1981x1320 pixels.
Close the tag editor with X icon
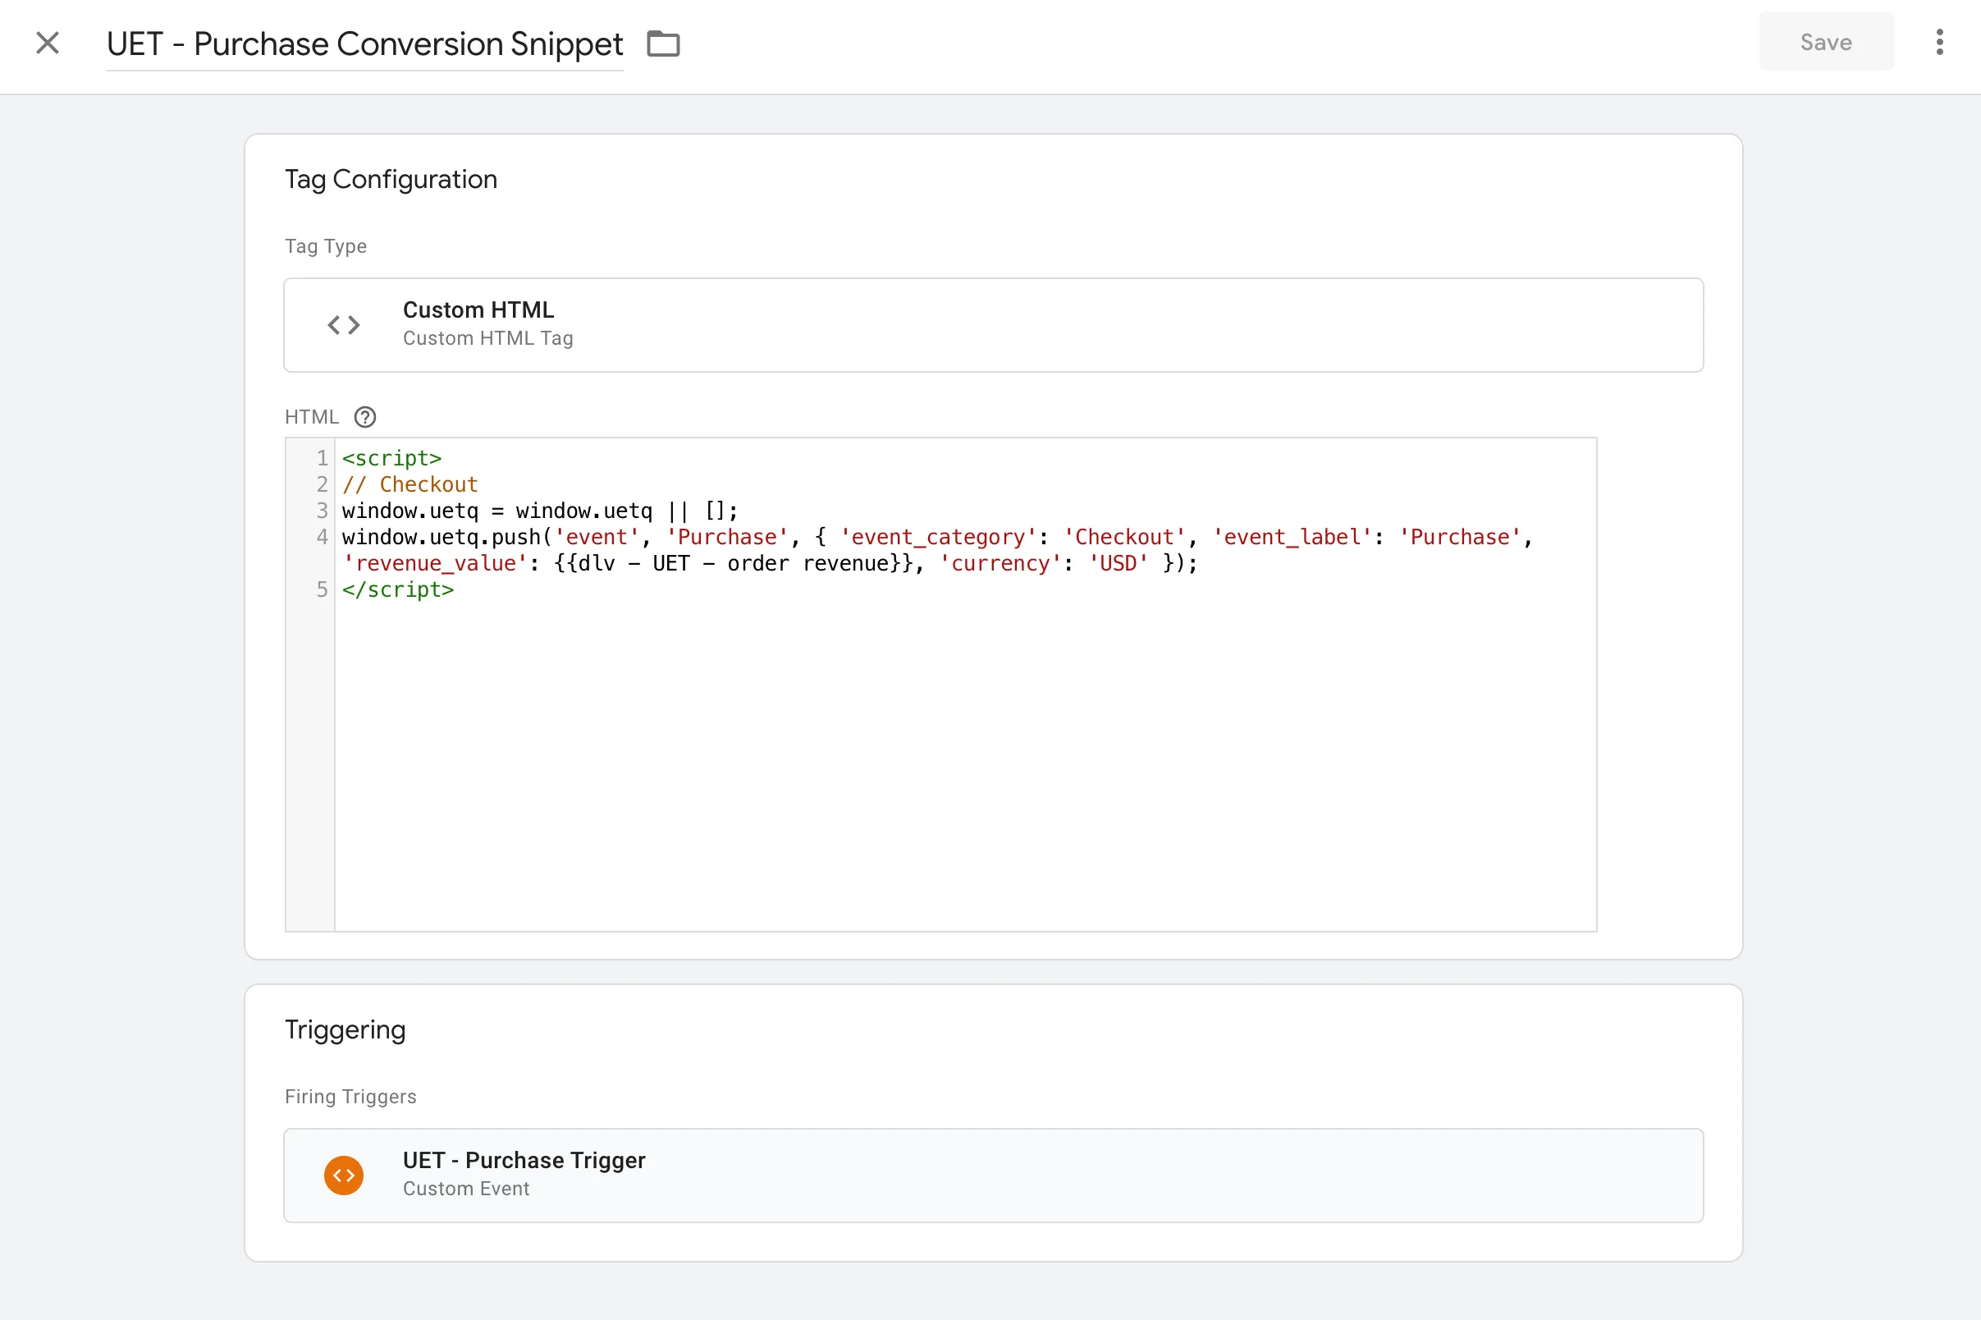(x=48, y=43)
